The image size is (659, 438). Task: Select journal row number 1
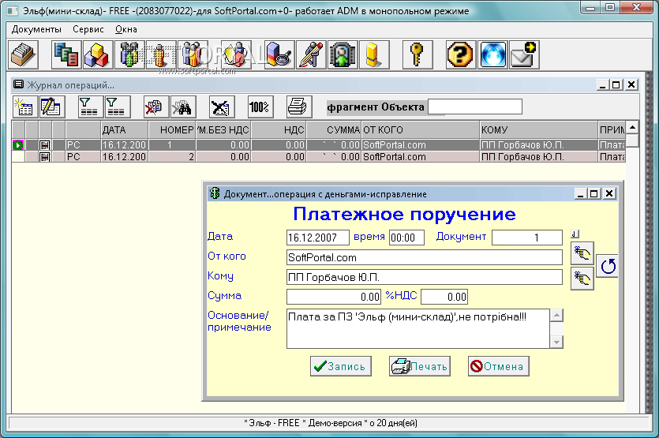click(x=318, y=145)
